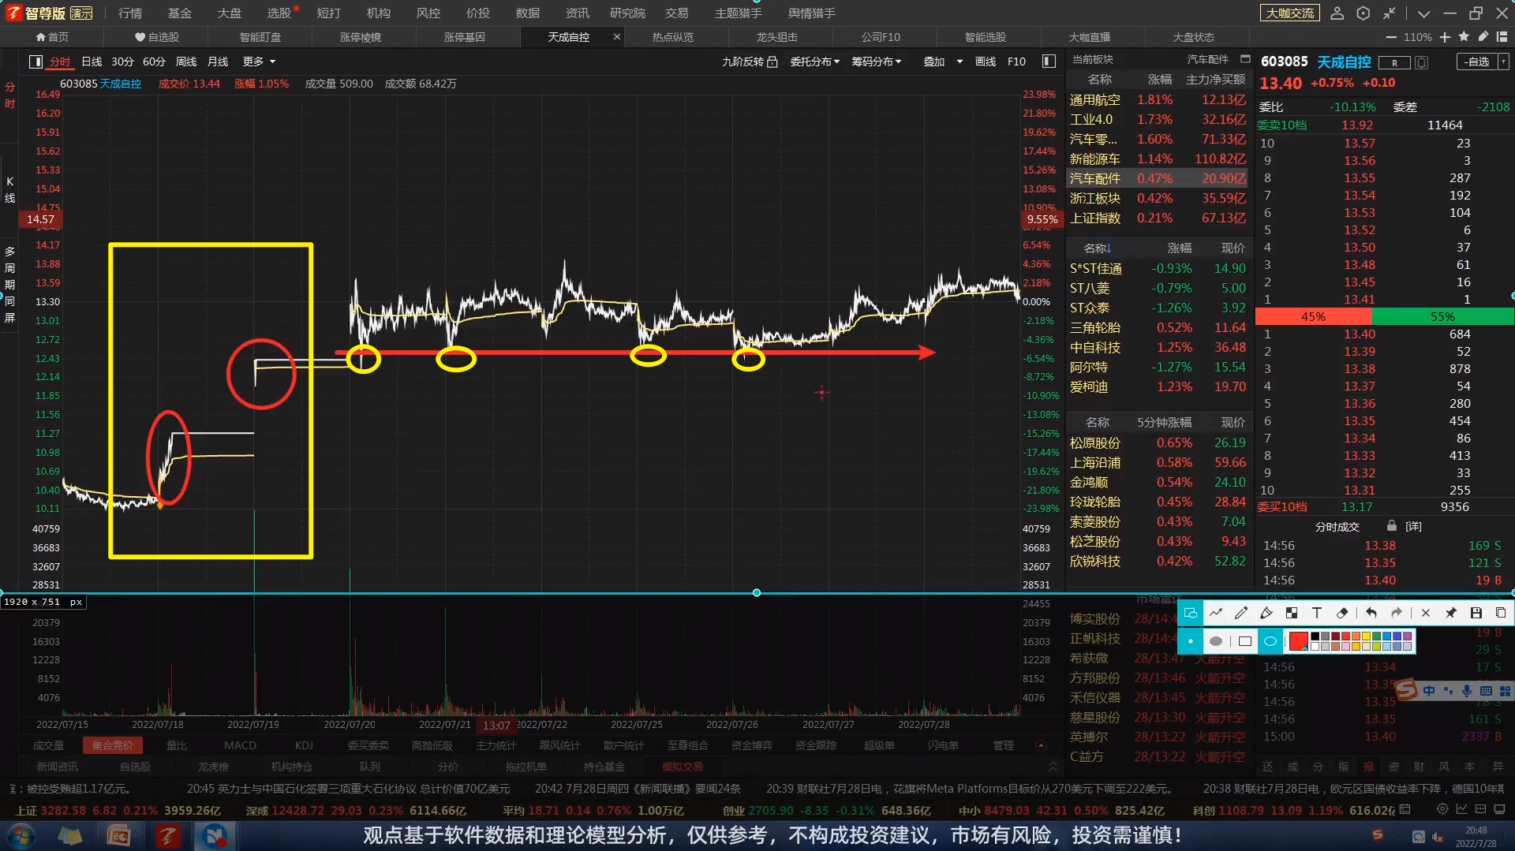The width and height of the screenshot is (1515, 851).
Task: Switch to 热点纵览 tab
Action: click(672, 37)
